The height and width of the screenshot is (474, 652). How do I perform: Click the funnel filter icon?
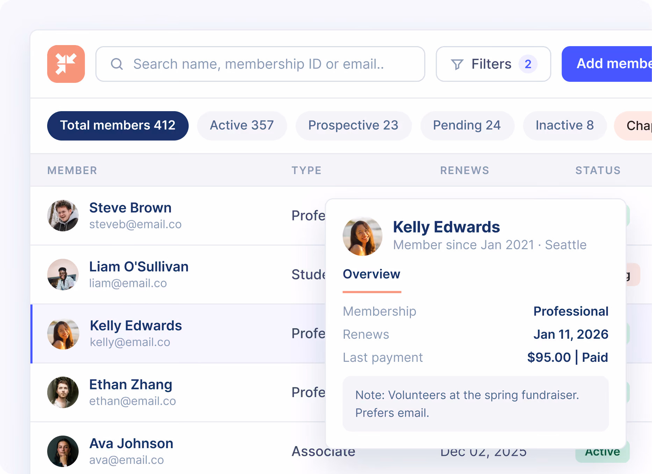[x=457, y=64]
